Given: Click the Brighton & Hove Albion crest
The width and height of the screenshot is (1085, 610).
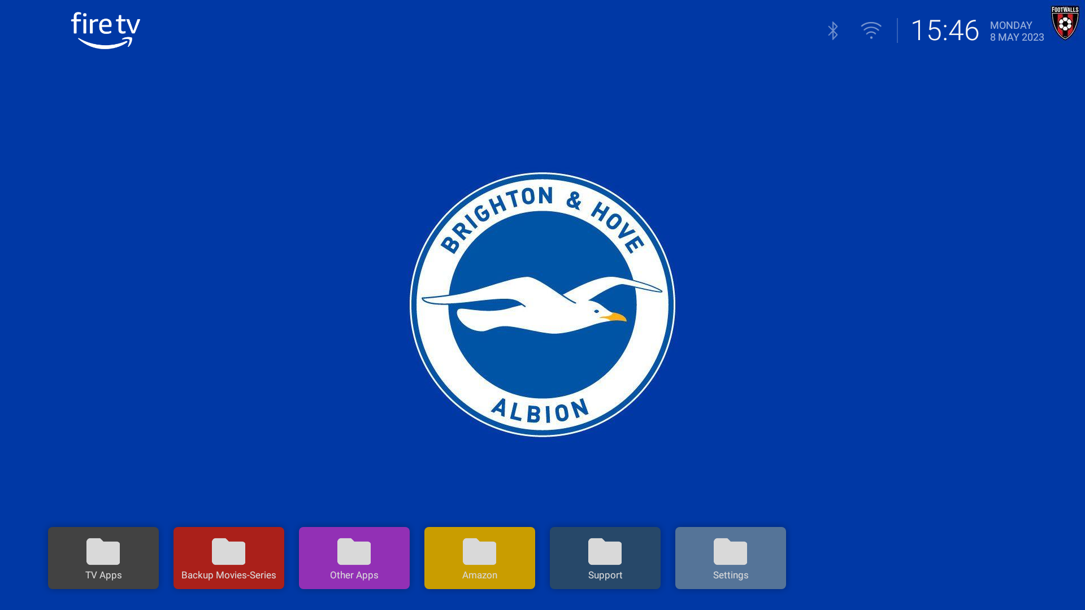Looking at the screenshot, I should (542, 304).
